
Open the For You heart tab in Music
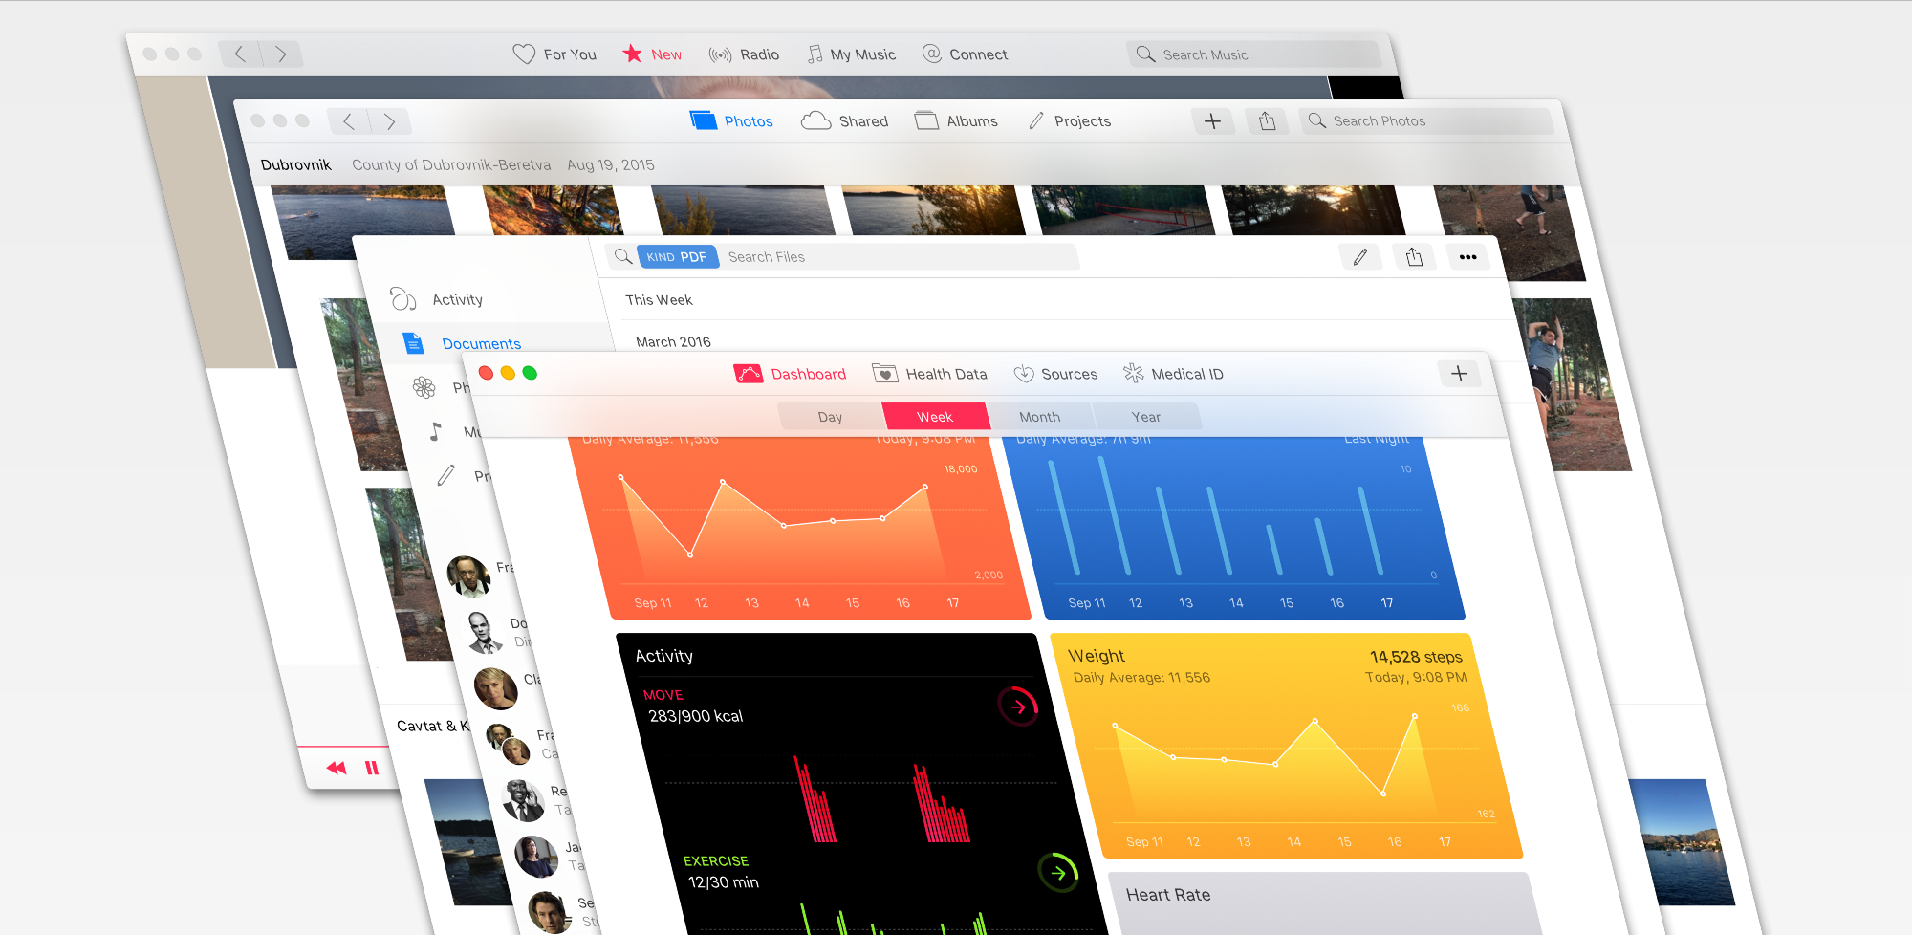coord(554,54)
